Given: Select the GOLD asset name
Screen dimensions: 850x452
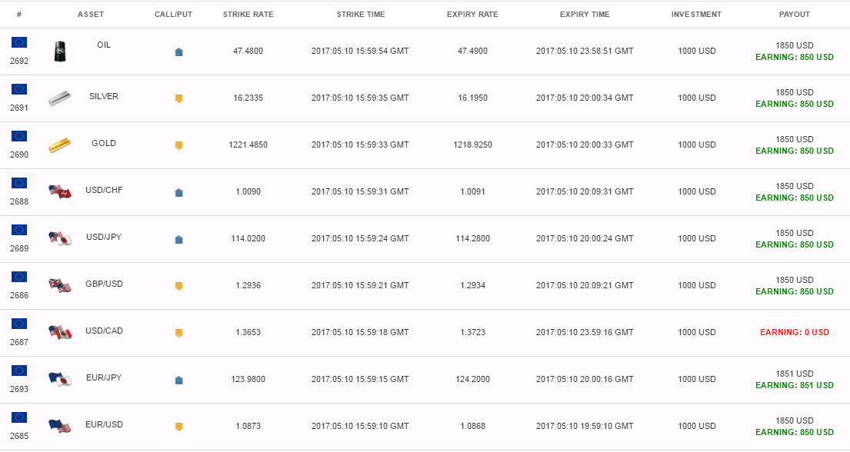Looking at the screenshot, I should 104,143.
